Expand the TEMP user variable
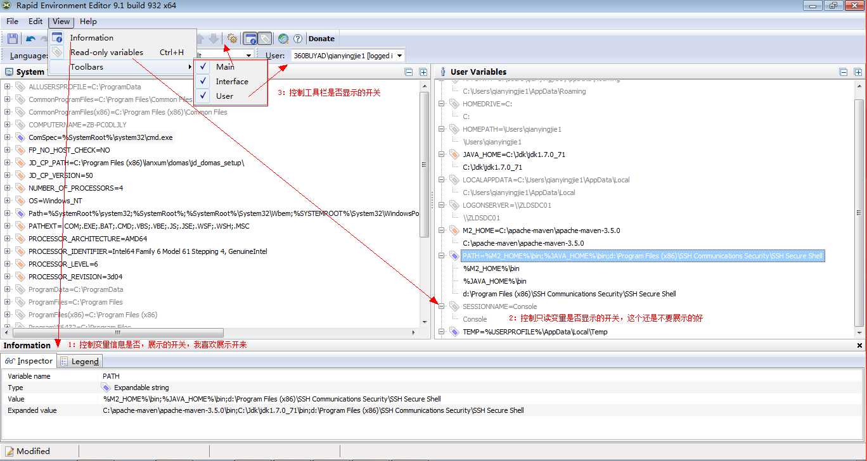This screenshot has width=867, height=461. pos(442,332)
